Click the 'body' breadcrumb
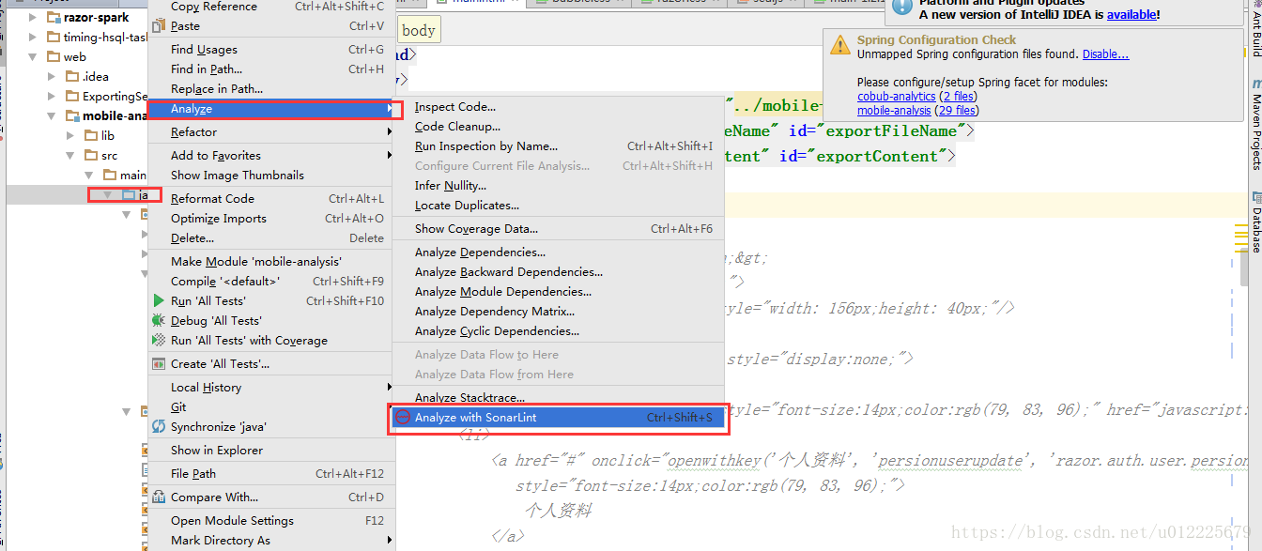 click(418, 30)
